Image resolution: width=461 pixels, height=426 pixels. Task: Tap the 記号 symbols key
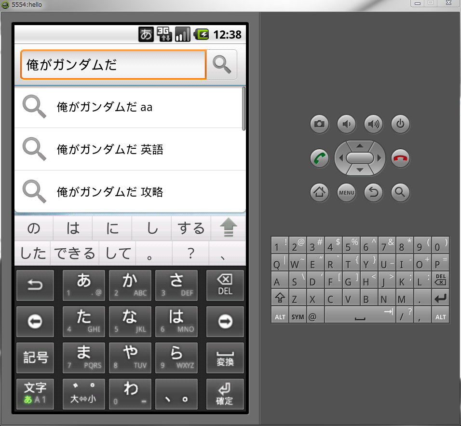(x=35, y=358)
